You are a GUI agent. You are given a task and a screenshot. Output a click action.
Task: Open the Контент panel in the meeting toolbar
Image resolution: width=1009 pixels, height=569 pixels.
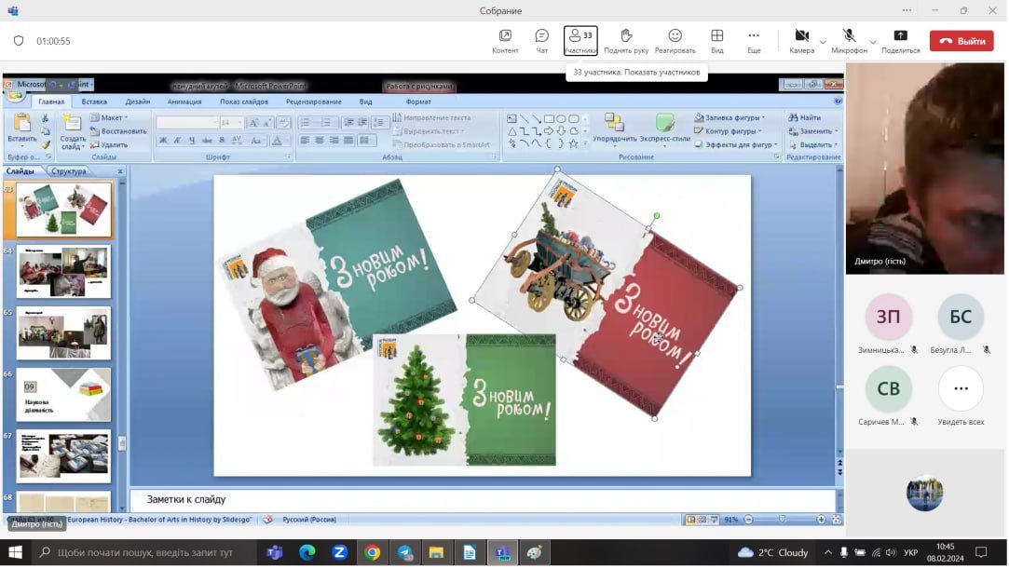[x=505, y=41]
